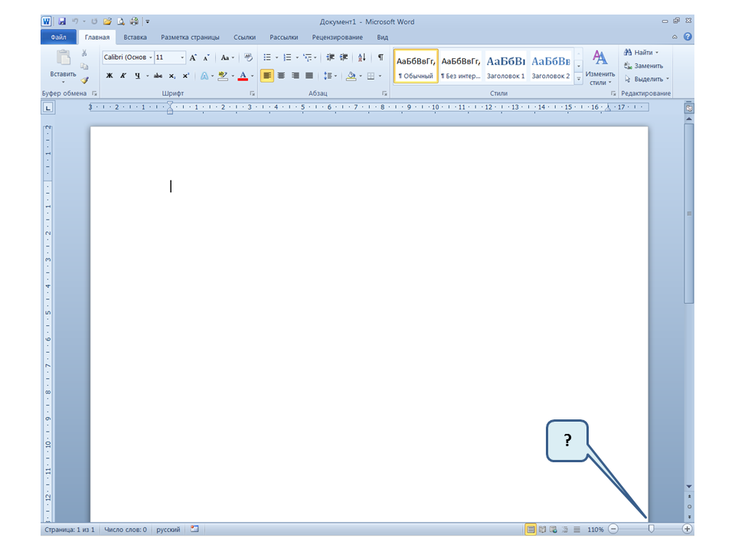Screen dimensions: 735x551
Task: Open the Вставка ribbon tab
Action: 136,37
